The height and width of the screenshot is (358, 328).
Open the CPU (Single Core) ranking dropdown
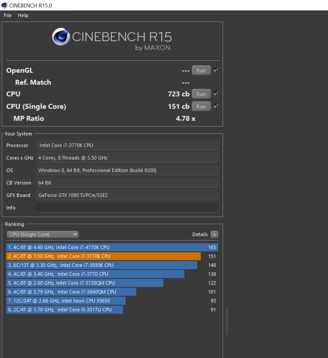43,235
